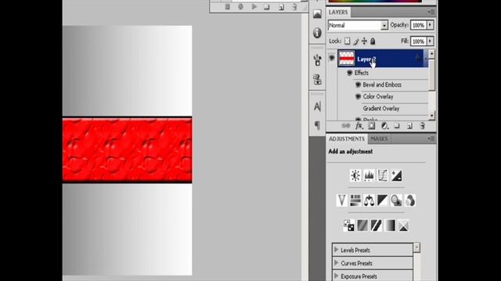Image resolution: width=501 pixels, height=281 pixels.
Task: Open the Fill slider arrow
Action: [430, 41]
